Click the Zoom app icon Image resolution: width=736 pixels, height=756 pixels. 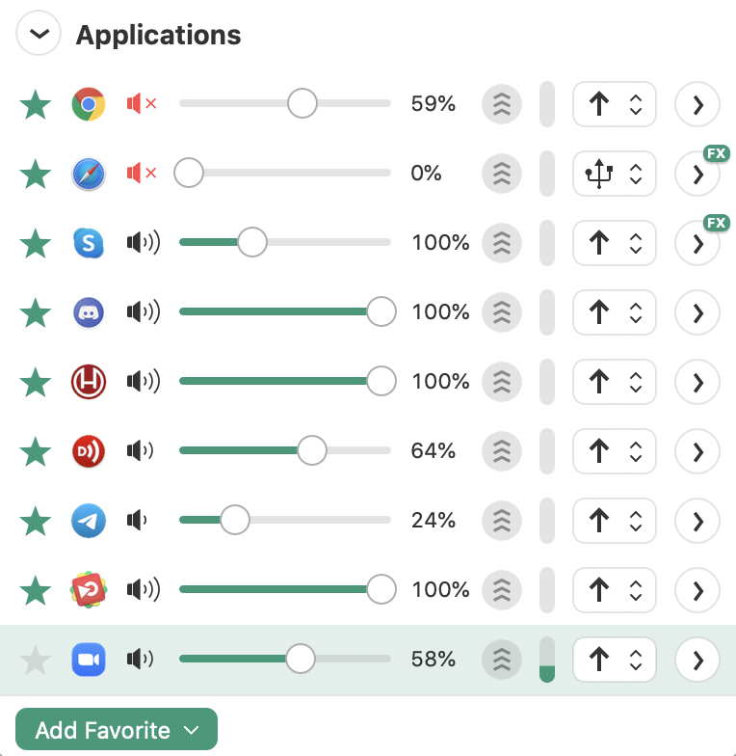tap(89, 660)
